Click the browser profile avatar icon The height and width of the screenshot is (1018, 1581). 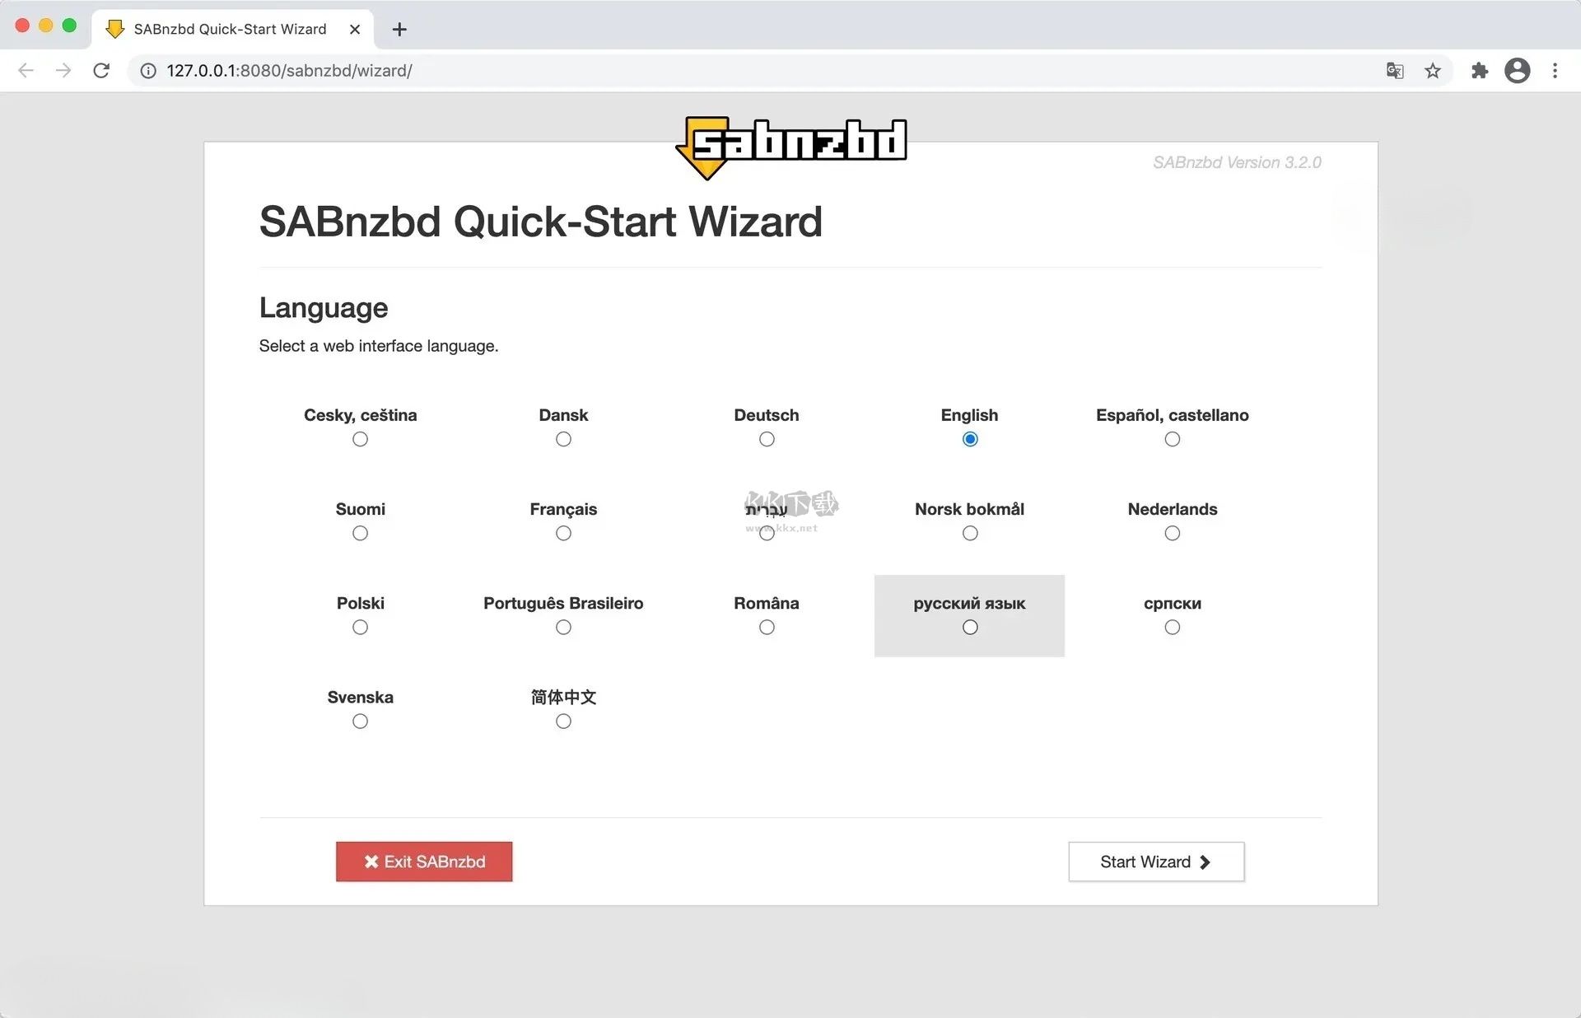click(x=1518, y=71)
